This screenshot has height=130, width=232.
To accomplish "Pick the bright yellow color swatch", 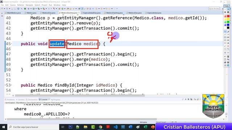I will point(228,19).
